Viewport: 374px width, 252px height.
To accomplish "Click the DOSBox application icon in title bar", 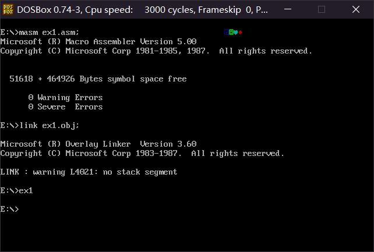I will pyautogui.click(x=8, y=9).
